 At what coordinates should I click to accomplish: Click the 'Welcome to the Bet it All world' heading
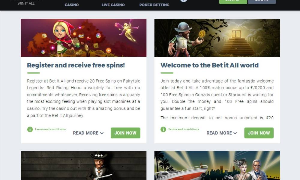[x=209, y=65]
